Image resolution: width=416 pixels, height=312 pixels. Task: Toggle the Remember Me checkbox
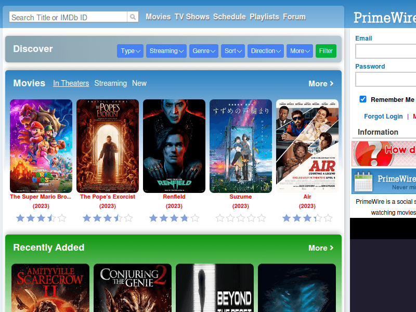[x=363, y=99]
